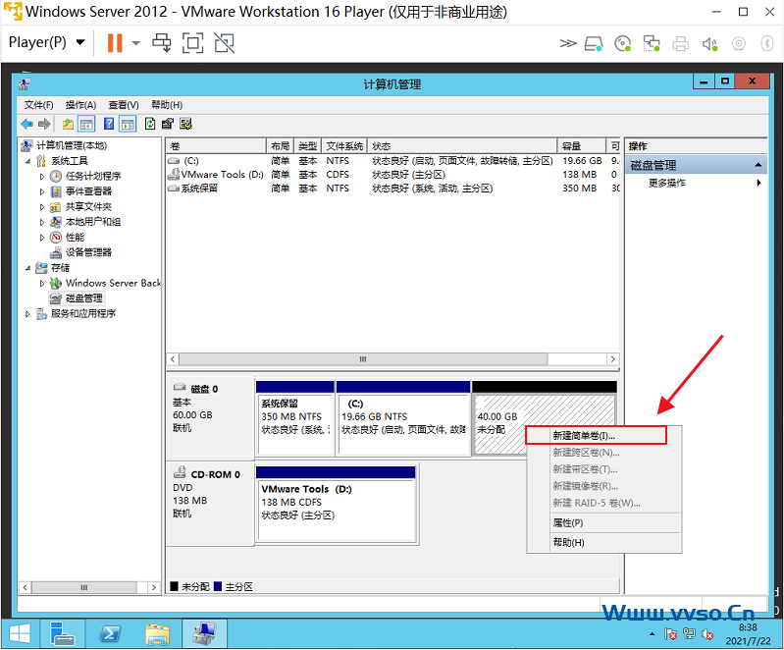Click the double-chevron expand devices icon
784x650 pixels.
coord(567,44)
